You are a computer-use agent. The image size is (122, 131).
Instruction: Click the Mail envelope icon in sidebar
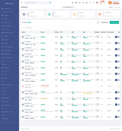[2, 64]
